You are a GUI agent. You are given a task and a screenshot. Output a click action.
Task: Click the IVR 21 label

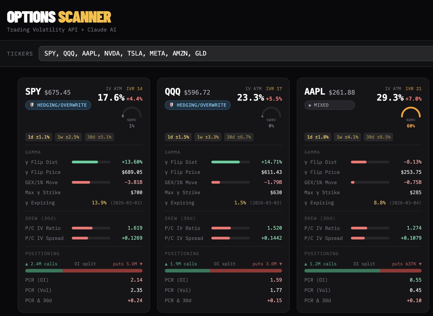(414, 89)
